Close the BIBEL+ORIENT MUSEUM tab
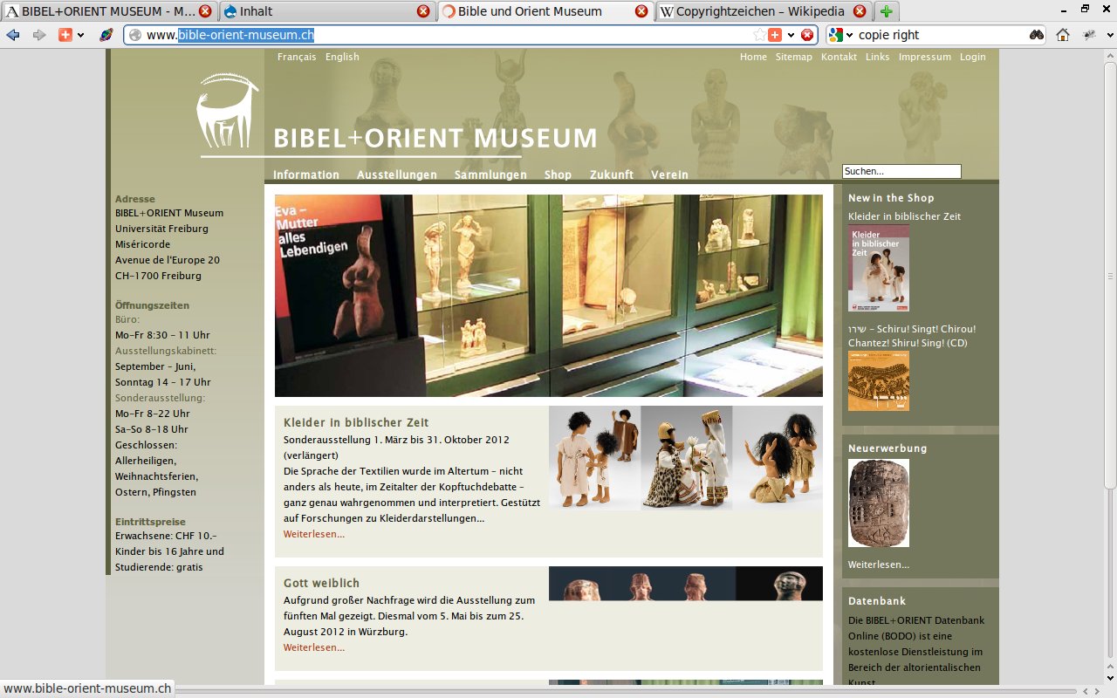The image size is (1117, 698). (205, 11)
